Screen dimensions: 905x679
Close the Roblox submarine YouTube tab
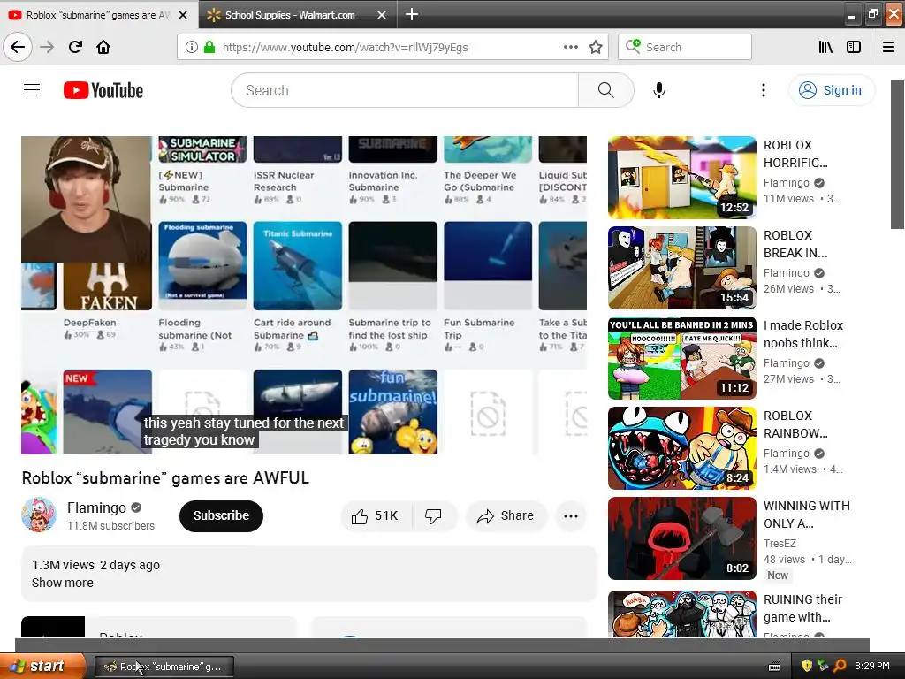pyautogui.click(x=183, y=15)
